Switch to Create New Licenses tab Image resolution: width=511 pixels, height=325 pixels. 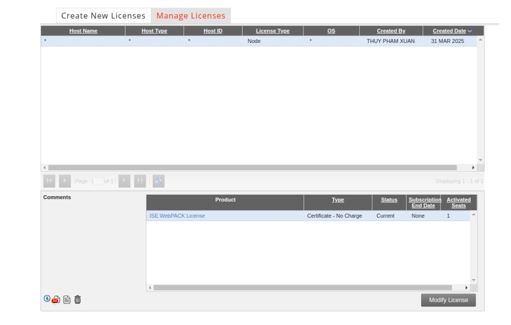coord(103,15)
